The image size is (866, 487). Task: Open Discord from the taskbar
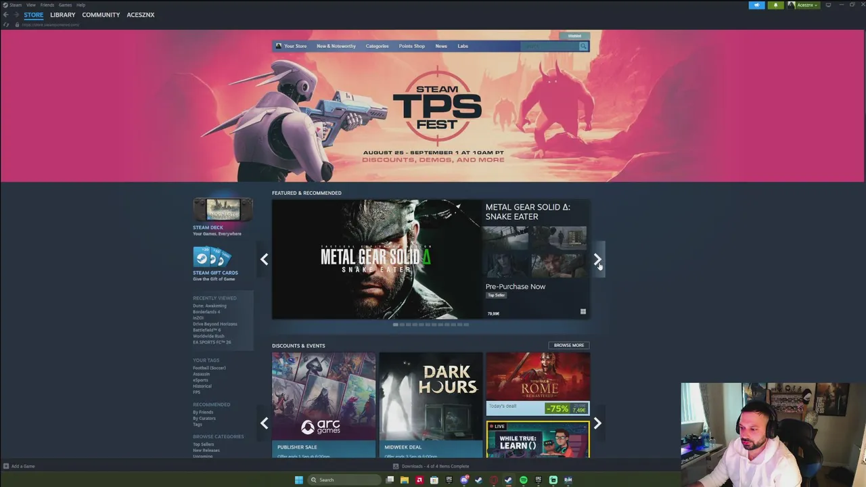(x=464, y=480)
